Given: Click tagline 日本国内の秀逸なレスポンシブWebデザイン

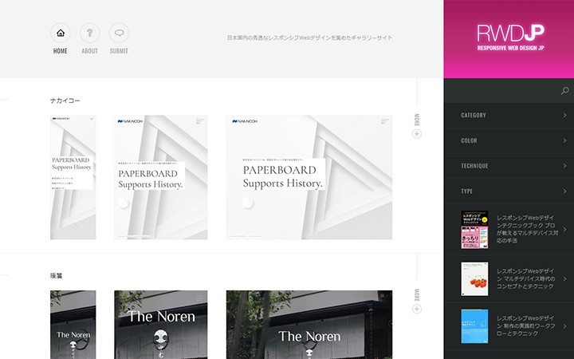Looking at the screenshot, I should [309, 37].
